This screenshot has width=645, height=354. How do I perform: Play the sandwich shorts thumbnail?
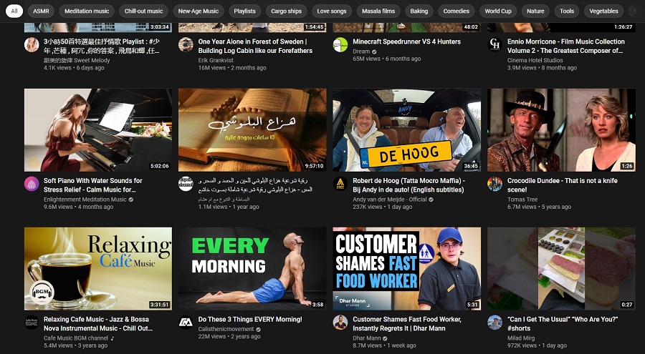pyautogui.click(x=561, y=269)
